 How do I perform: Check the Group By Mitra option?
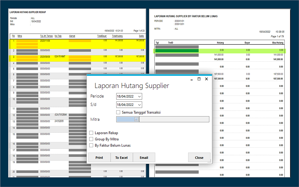(x=91, y=139)
